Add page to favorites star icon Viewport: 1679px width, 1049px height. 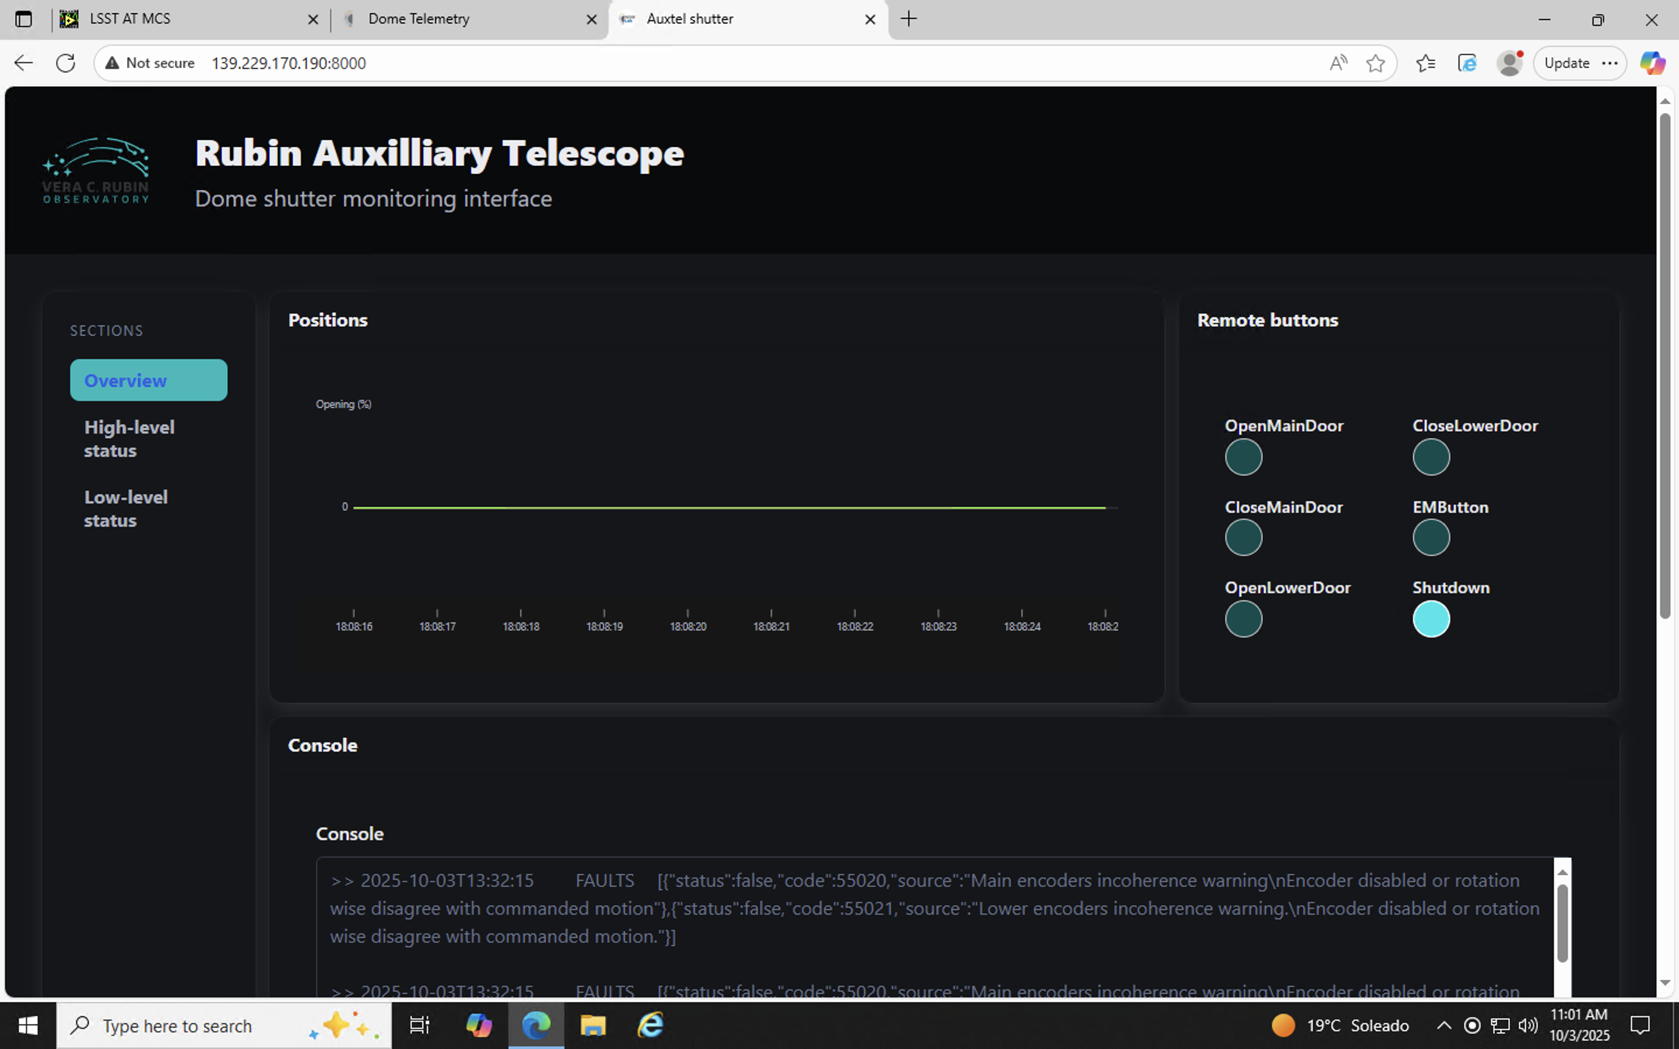[x=1375, y=63]
